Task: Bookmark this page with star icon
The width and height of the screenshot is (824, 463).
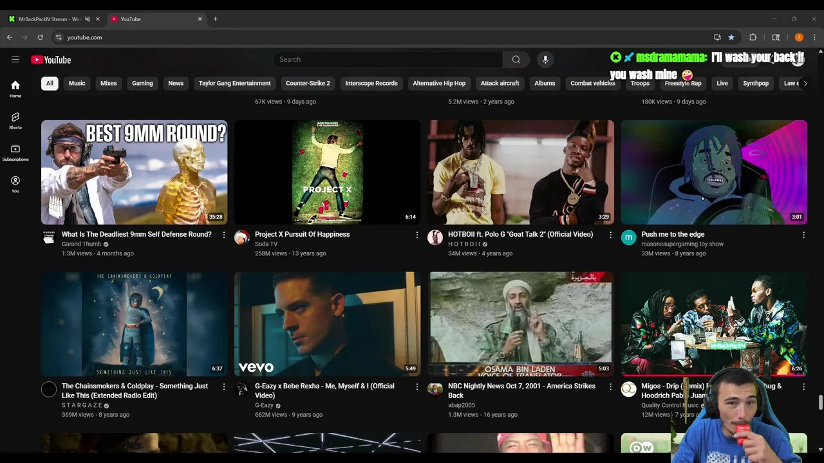Action: [731, 37]
